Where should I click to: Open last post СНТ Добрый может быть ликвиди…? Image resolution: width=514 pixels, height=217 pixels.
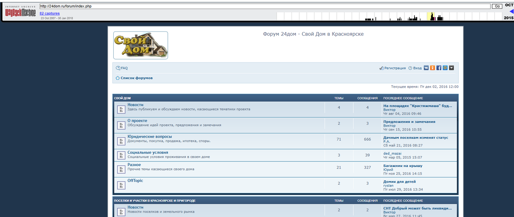418,208
